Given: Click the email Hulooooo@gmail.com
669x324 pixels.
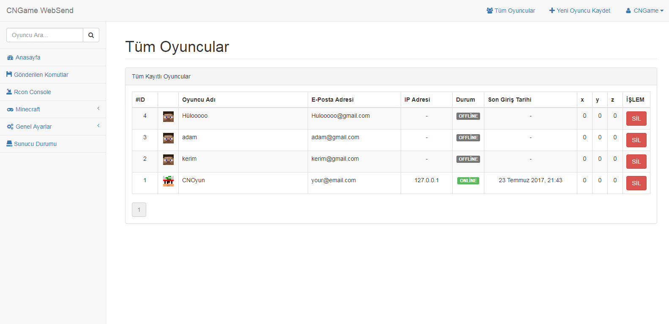Looking at the screenshot, I should (x=341, y=116).
